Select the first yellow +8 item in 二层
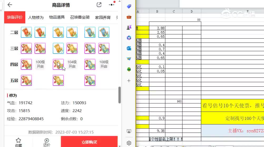 pos(58,32)
